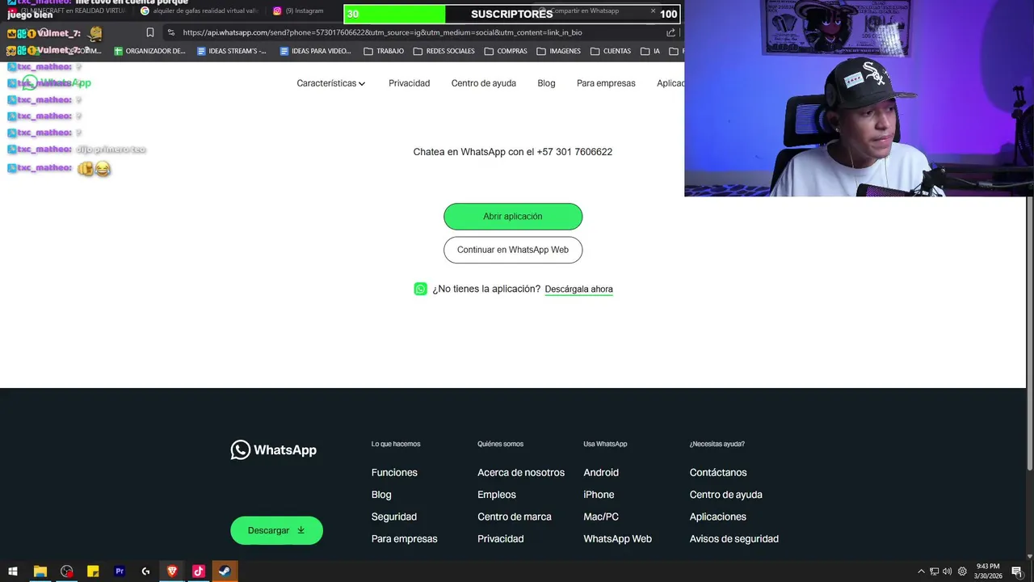Open the WhatsApp Web footer link
Screen dimensions: 1034x582
pyautogui.click(x=617, y=539)
